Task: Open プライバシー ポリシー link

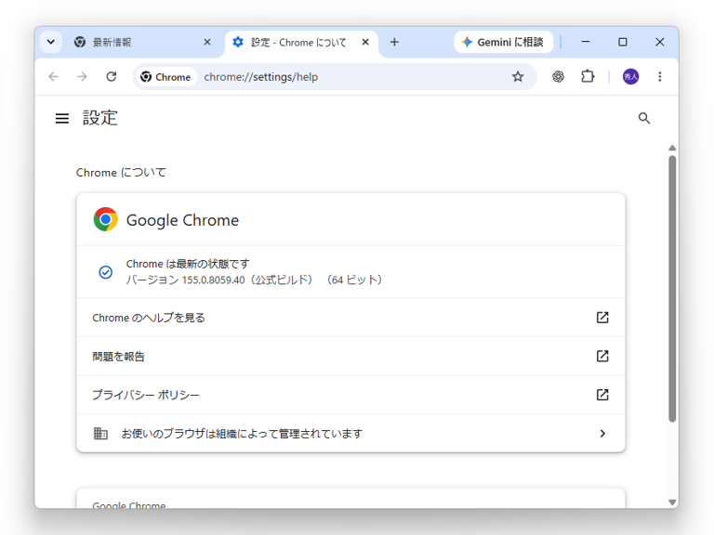Action: click(x=350, y=395)
